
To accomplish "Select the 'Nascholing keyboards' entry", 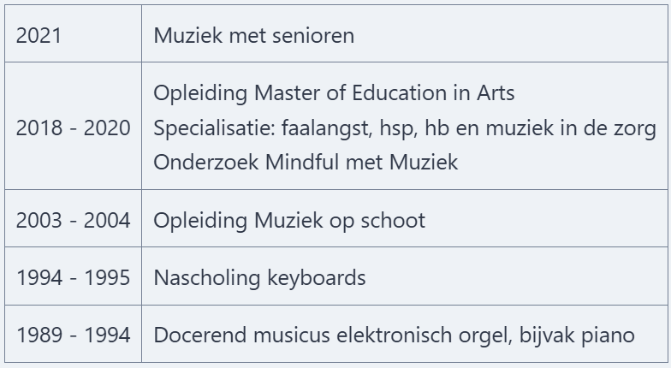I will tap(259, 277).
